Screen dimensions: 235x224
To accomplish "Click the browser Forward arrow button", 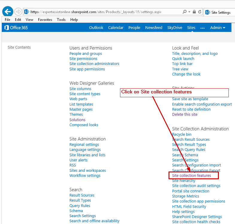I will pyautogui.click(x=18, y=12).
